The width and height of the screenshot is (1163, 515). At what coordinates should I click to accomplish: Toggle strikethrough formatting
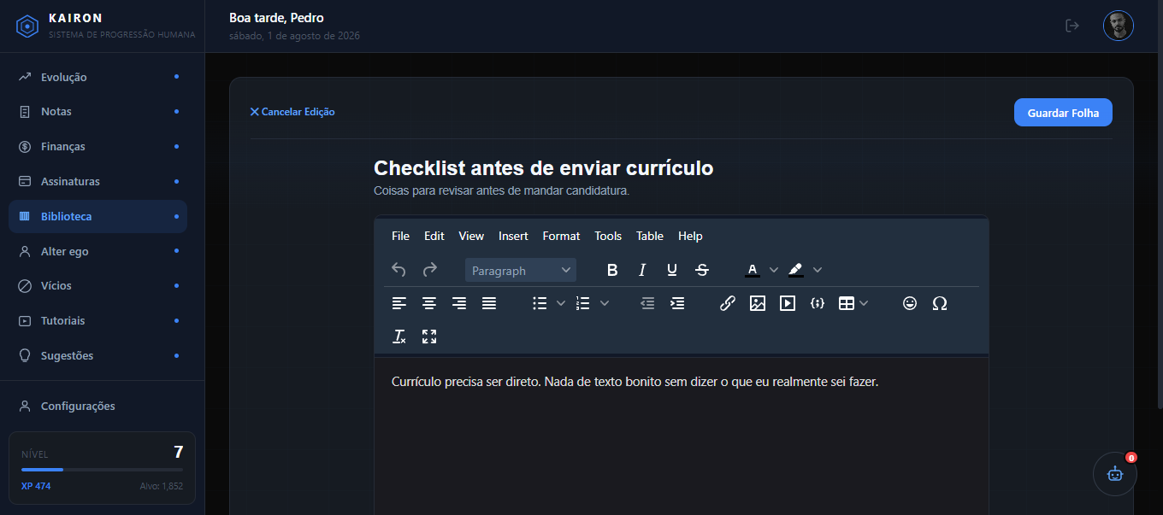[702, 270]
